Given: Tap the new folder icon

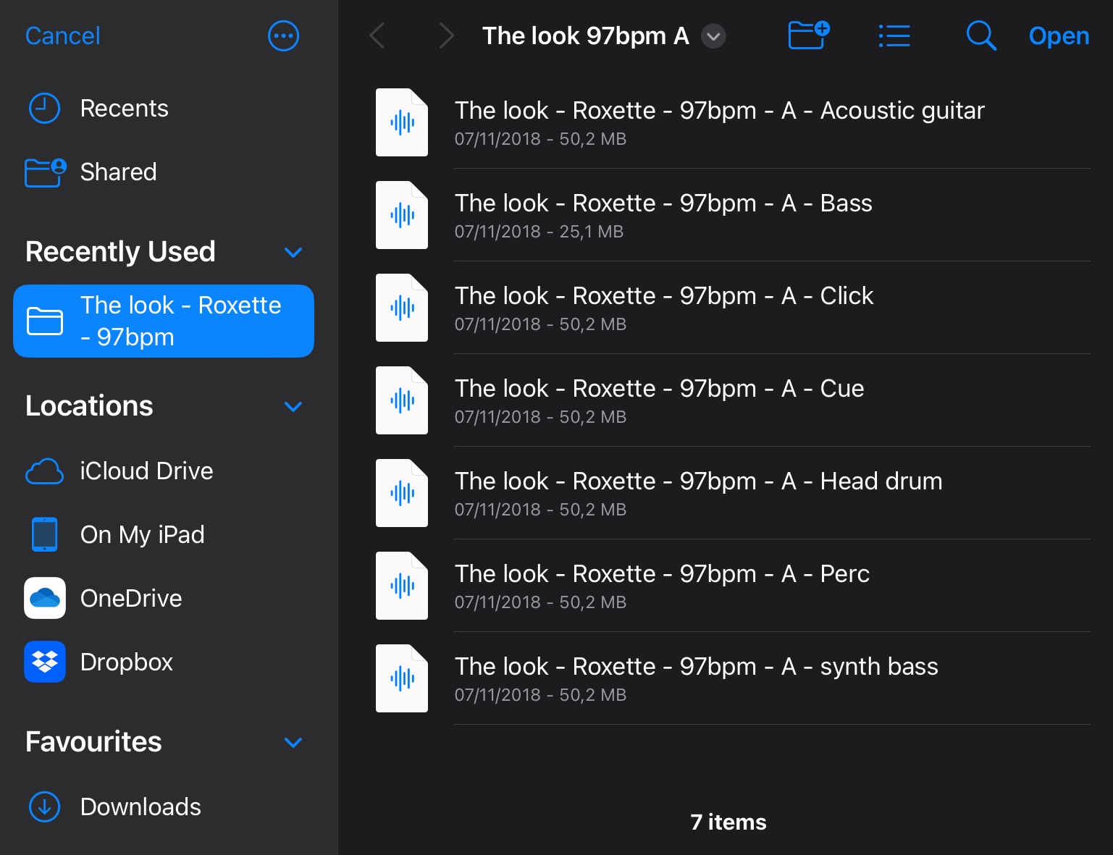Looking at the screenshot, I should [x=808, y=35].
